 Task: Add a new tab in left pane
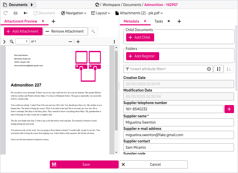(x=53, y=21)
